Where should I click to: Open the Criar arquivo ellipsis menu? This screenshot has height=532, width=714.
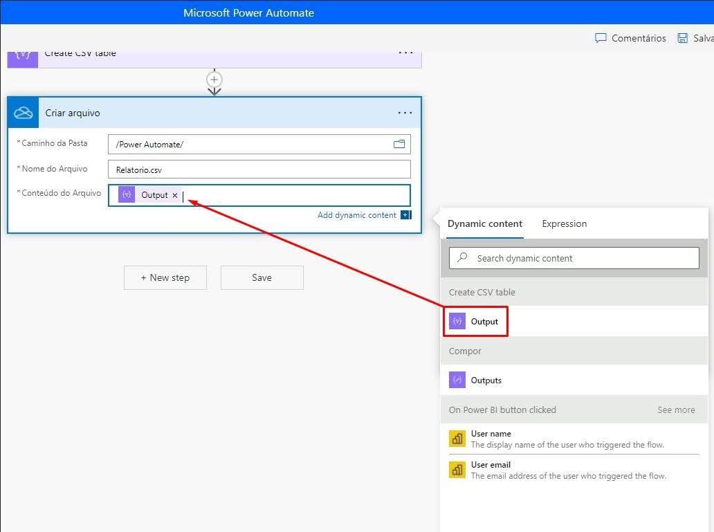(x=405, y=113)
